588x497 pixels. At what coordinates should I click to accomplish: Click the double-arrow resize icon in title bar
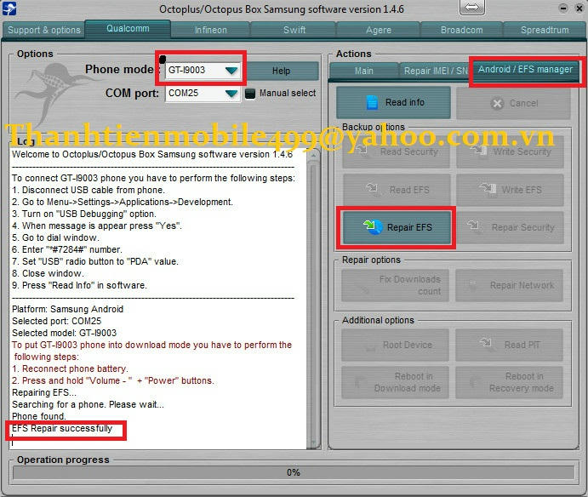(x=471, y=8)
